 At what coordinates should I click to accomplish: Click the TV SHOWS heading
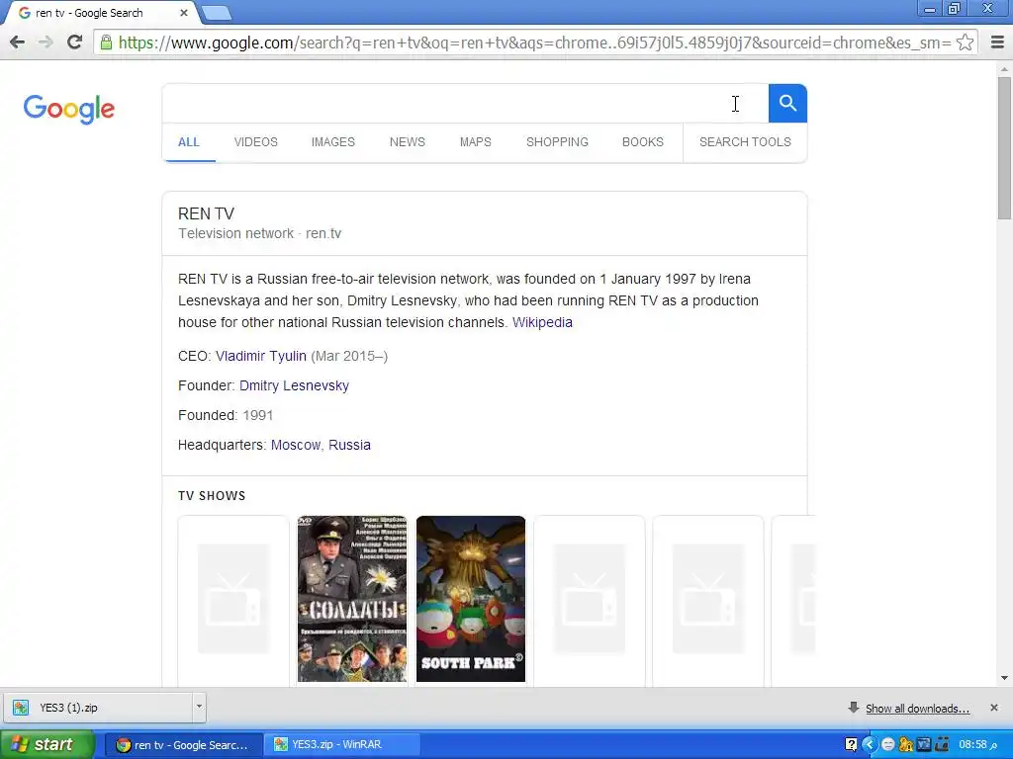[x=212, y=496]
